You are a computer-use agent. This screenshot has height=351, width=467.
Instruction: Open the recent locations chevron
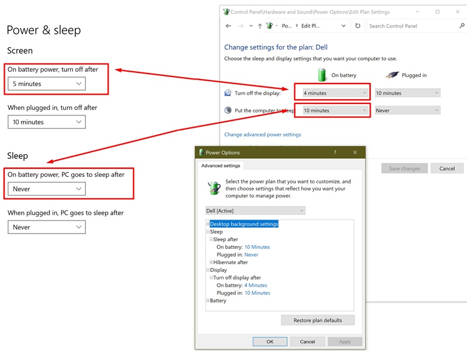pyautogui.click(x=250, y=26)
